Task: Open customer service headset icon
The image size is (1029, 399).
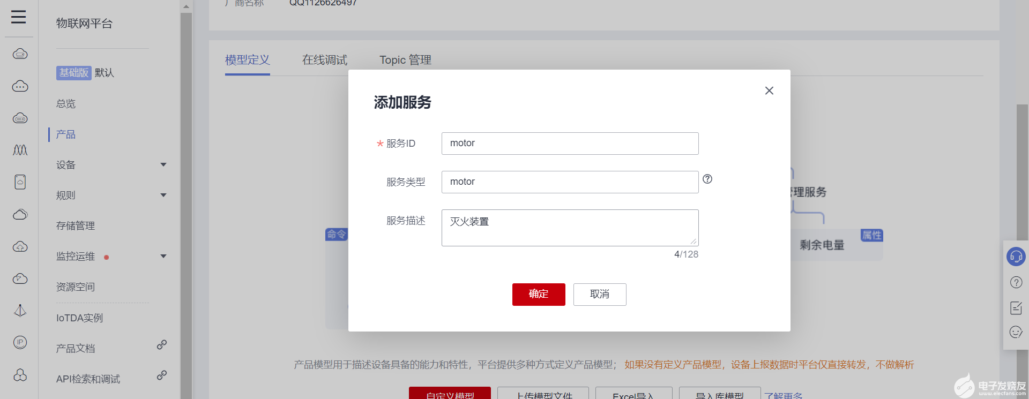Action: point(1016,257)
